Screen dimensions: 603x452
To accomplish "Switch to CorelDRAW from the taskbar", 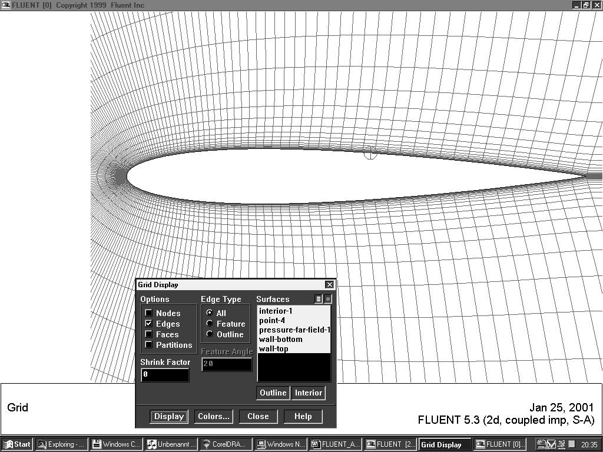I will click(x=227, y=444).
